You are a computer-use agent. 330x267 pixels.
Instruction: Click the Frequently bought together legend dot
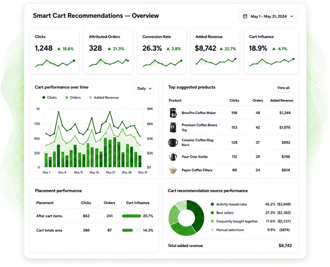click(212, 221)
